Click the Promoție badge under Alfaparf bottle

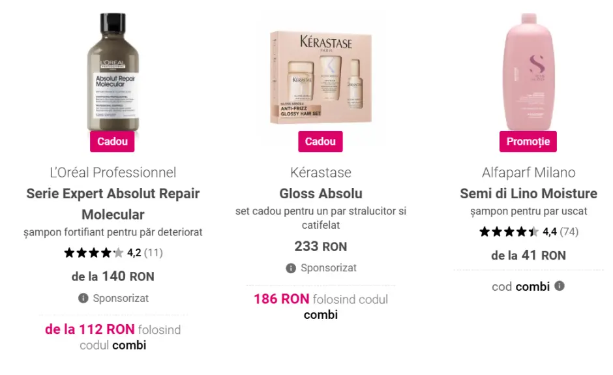coord(528,142)
